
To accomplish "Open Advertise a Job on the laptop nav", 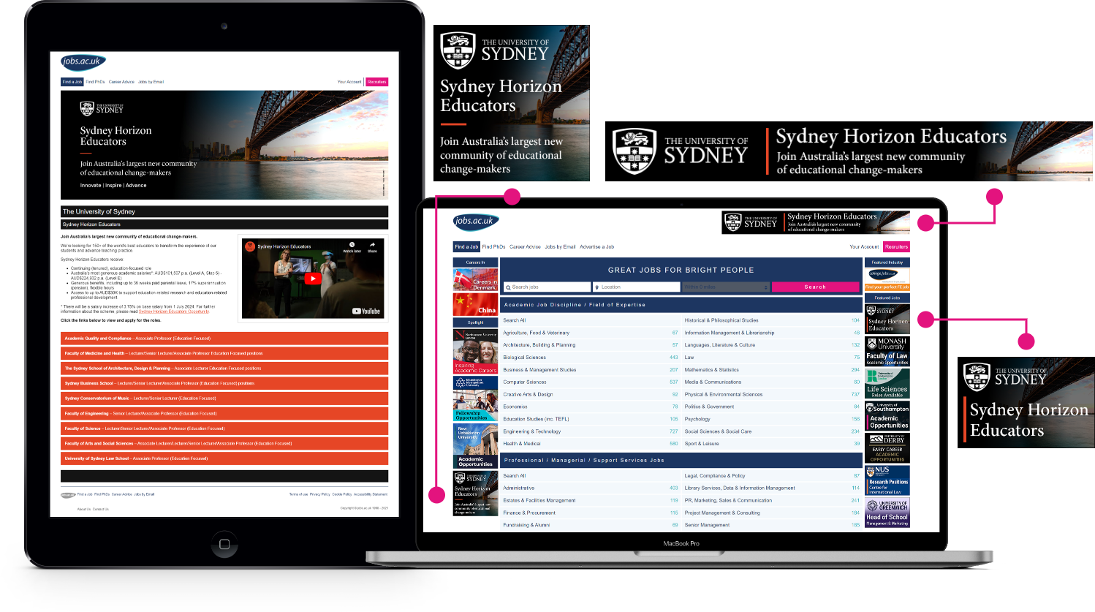I will [x=596, y=246].
